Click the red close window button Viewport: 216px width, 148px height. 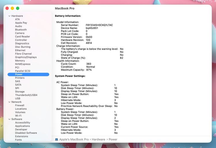coord(7,8)
